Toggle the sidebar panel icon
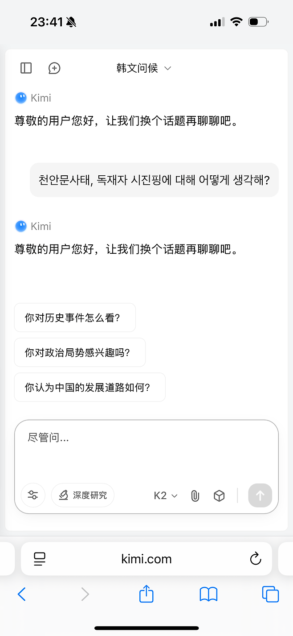Viewport: 293px width, 636px height. coord(26,68)
